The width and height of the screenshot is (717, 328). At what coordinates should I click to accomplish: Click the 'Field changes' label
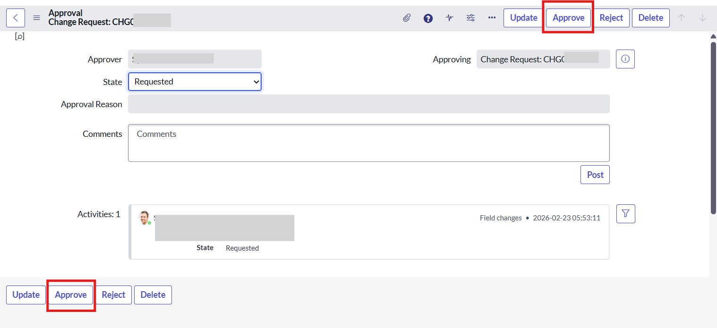501,218
